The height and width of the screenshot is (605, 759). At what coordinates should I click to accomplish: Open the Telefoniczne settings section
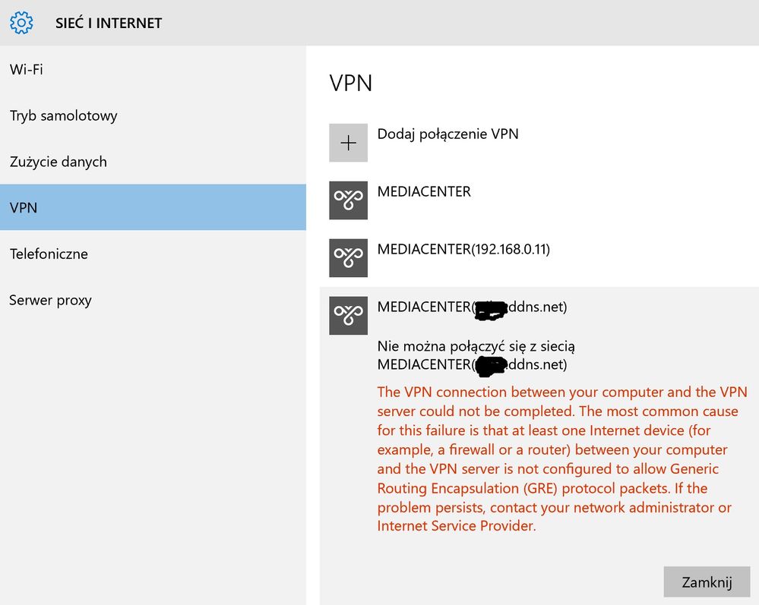[49, 254]
